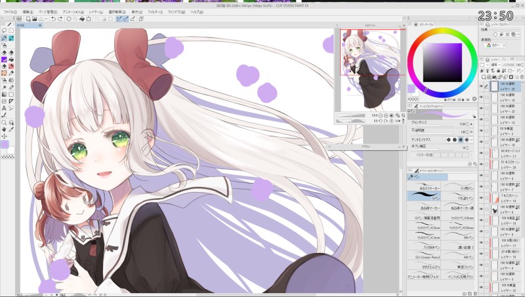Open the ファイル menu
This screenshot has height=297, width=525.
10,12
